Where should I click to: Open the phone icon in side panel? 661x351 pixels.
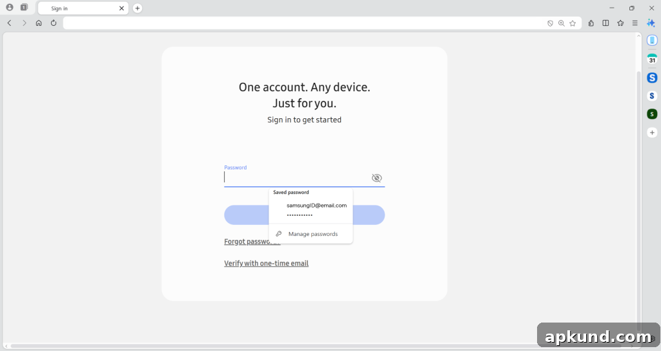pos(652,40)
